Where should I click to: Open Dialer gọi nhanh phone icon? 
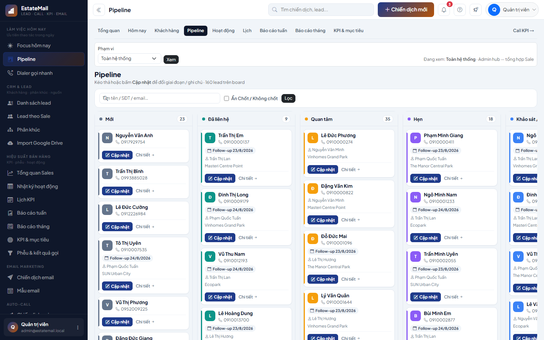point(10,73)
